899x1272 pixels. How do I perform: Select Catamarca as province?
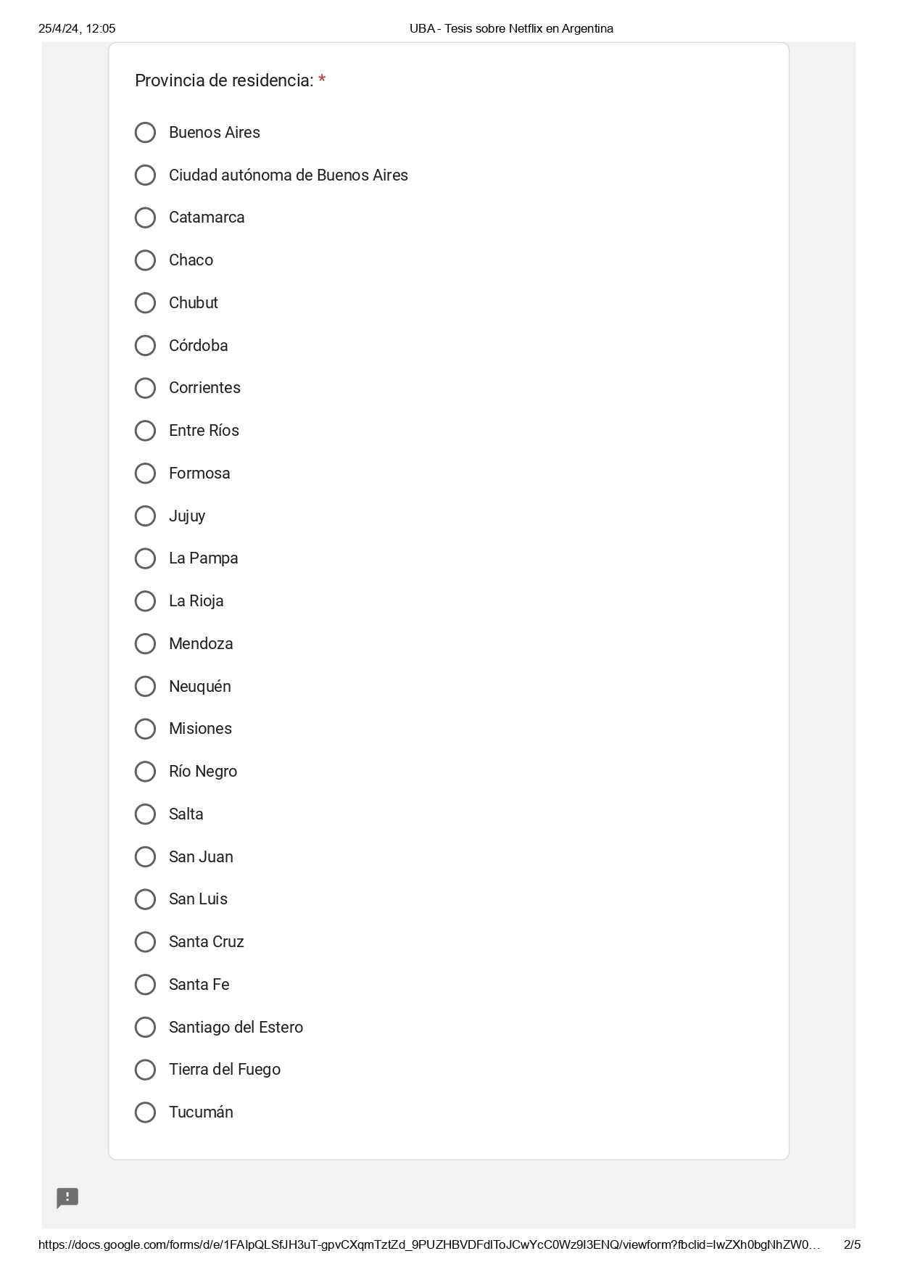(145, 218)
